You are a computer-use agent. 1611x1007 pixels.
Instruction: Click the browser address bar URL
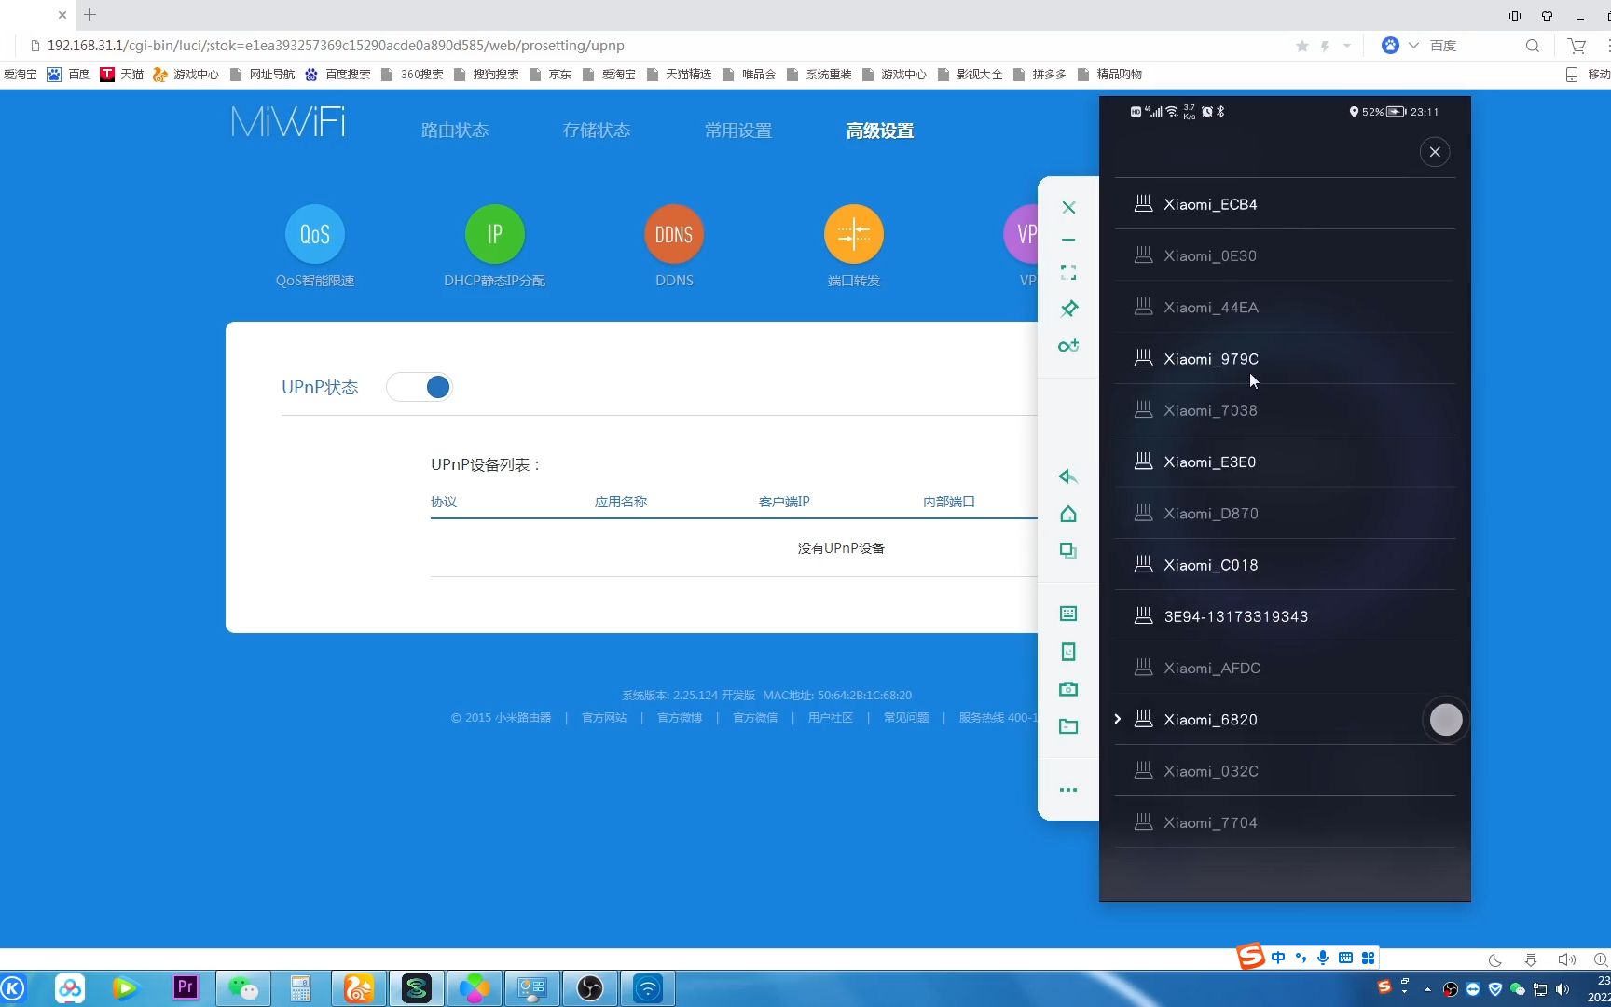[336, 46]
